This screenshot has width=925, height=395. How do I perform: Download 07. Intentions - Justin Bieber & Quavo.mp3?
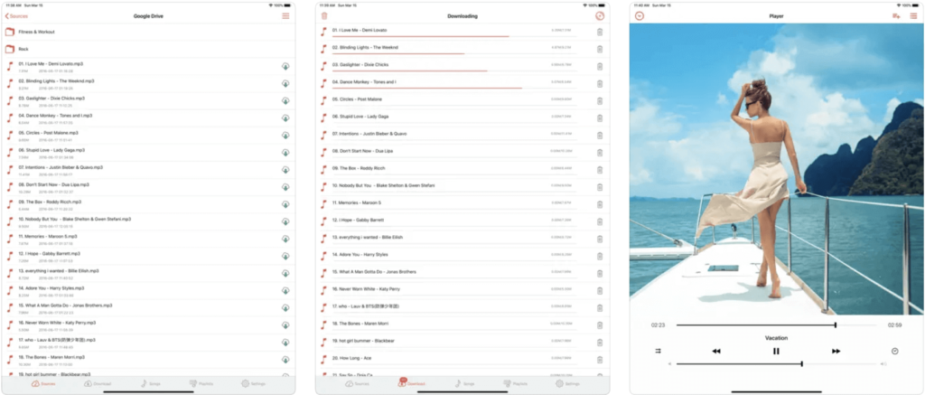pos(285,170)
